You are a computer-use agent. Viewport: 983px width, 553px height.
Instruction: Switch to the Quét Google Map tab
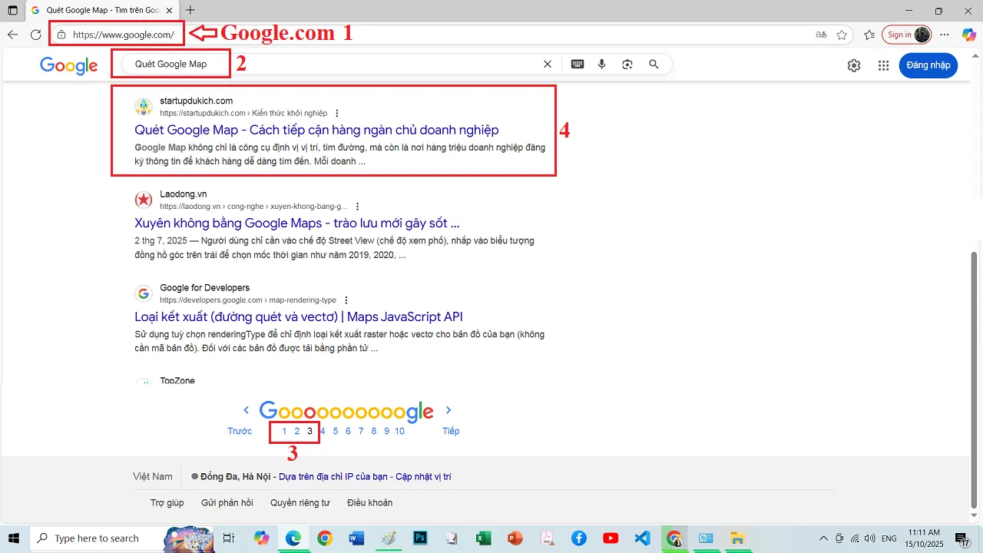pos(101,10)
